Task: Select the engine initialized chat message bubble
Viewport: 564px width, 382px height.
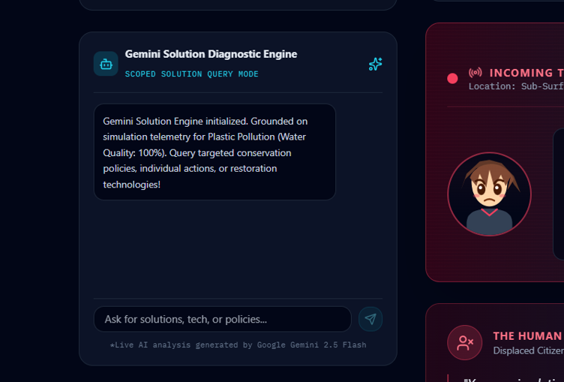Action: [x=214, y=152]
